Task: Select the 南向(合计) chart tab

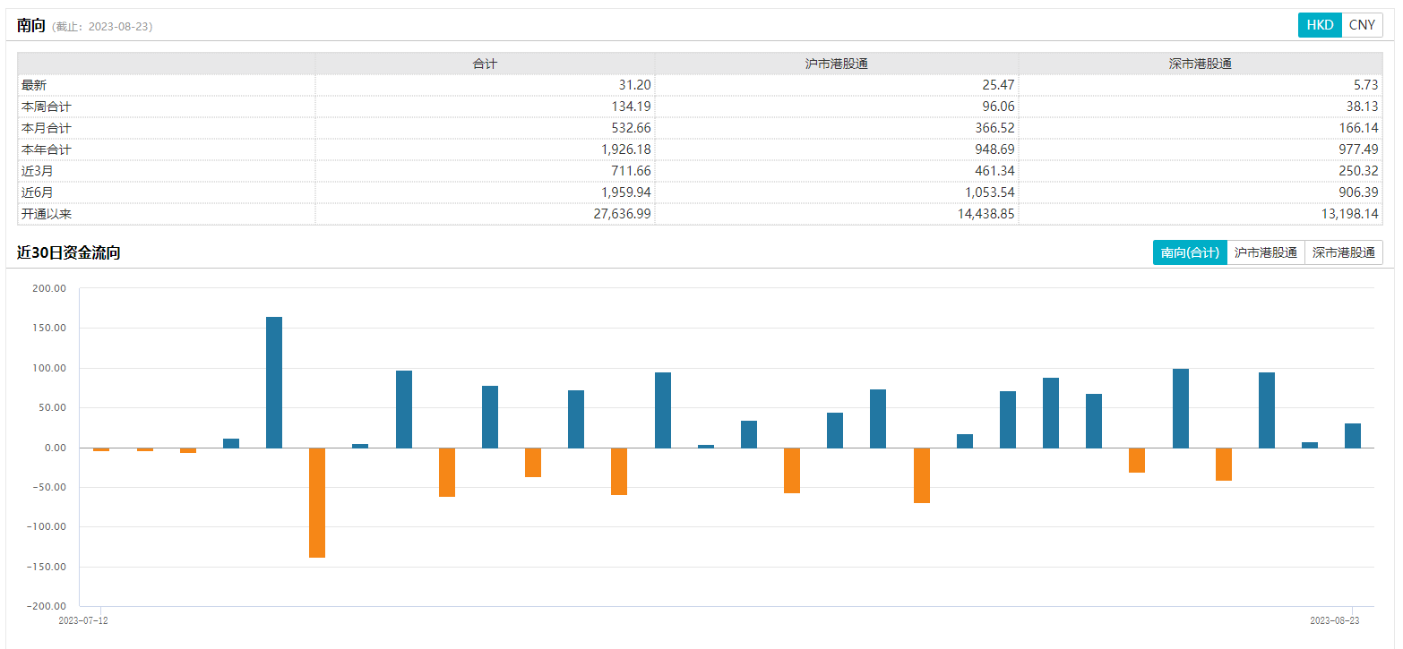Action: click(x=1190, y=252)
